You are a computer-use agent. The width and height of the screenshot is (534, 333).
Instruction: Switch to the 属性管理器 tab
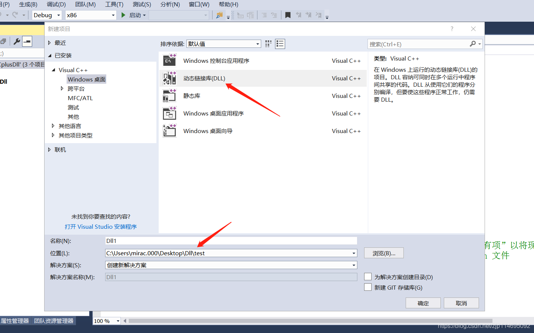(x=15, y=321)
